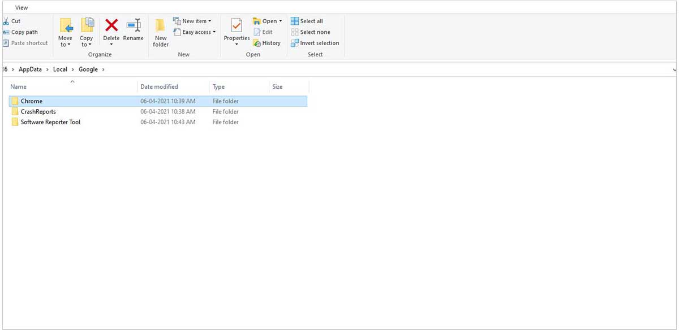Image resolution: width=679 pixels, height=331 pixels.
Task: Expand the Open dropdown arrow
Action: (x=281, y=21)
